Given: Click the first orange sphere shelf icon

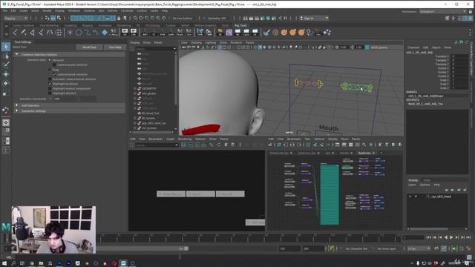Looking at the screenshot, I should tap(284, 33).
